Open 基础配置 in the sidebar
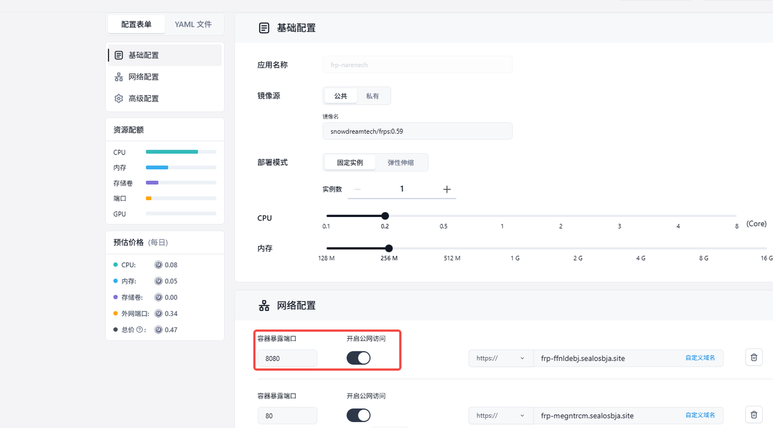 (165, 55)
